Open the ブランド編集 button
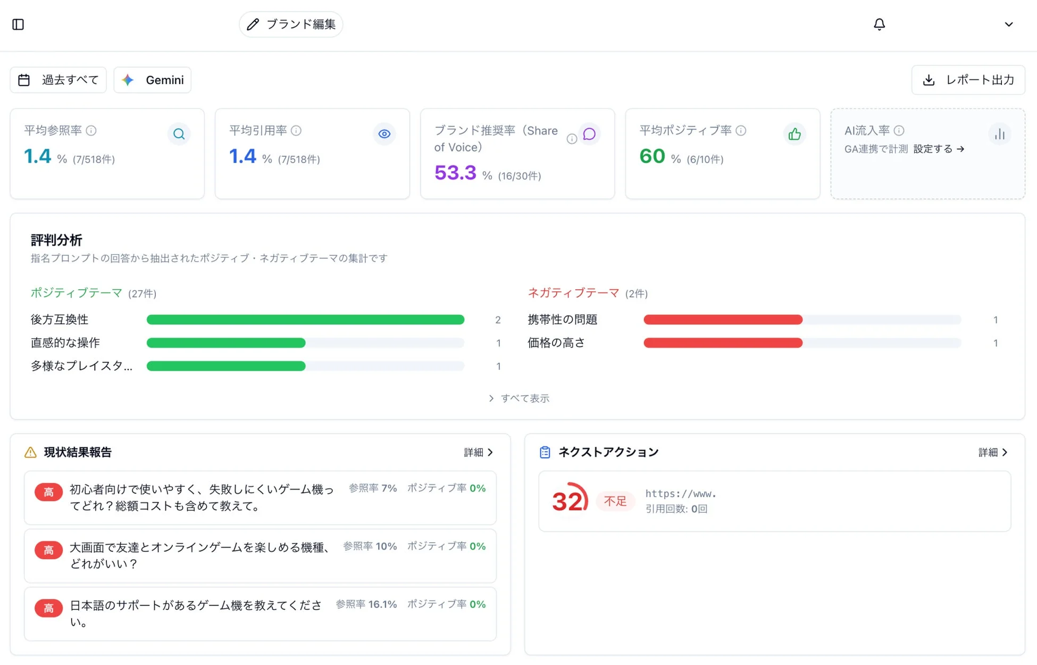 (291, 24)
